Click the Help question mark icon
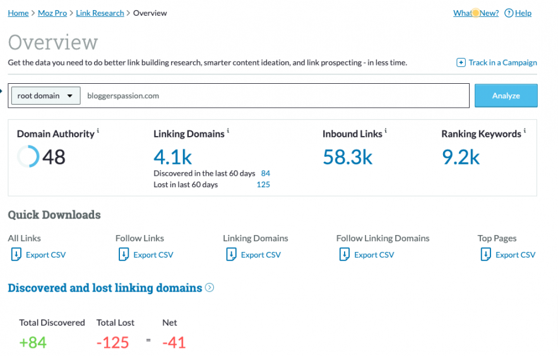This screenshot has height=356, width=558. (509, 13)
